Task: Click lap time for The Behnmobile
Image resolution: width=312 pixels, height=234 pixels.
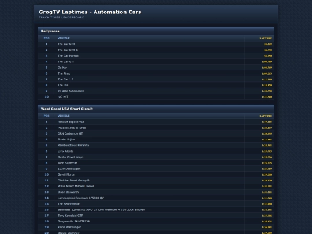Action: [x=267, y=204]
